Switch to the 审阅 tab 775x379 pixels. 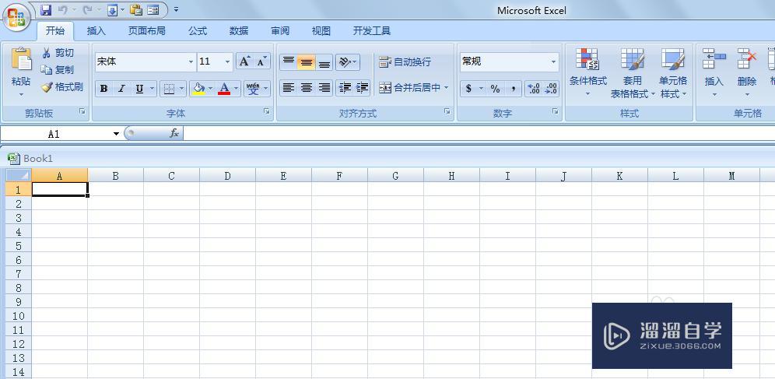[x=280, y=30]
